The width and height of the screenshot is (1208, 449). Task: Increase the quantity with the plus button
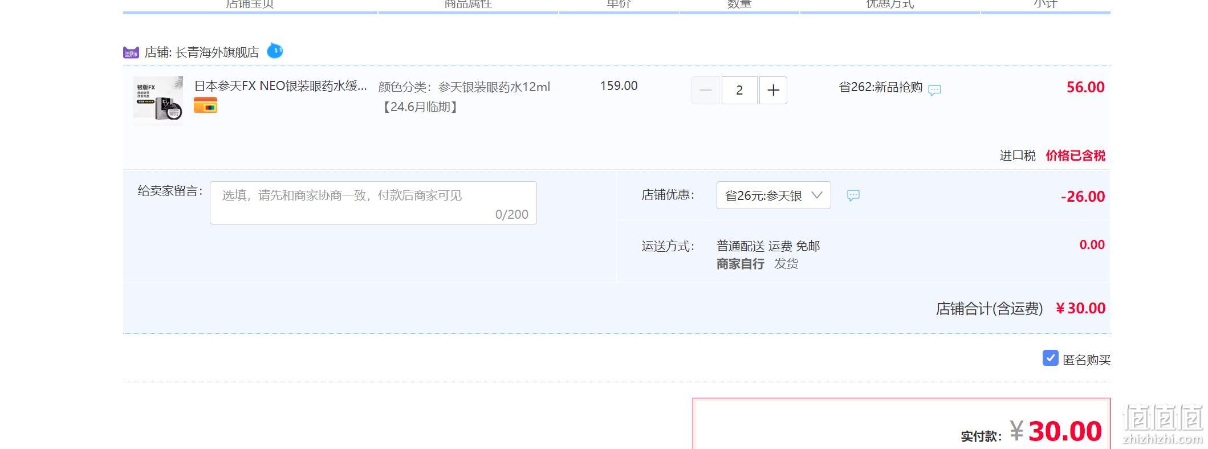pyautogui.click(x=773, y=90)
